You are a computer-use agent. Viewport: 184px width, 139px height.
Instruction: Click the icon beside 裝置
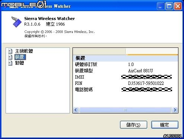10,57
